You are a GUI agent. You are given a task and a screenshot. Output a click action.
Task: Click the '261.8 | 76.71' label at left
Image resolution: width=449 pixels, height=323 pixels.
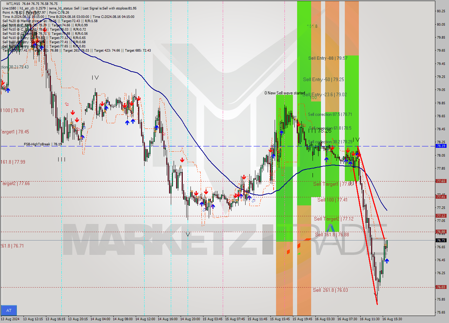pyautogui.click(x=12, y=246)
